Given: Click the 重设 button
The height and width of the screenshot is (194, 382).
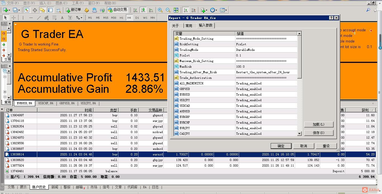Looking at the screenshot, I should coord(326,146).
